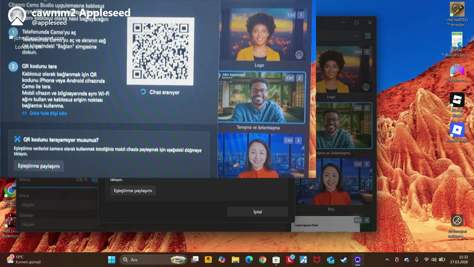
Task: Open weather widget showing 13°C
Action: (x=24, y=260)
